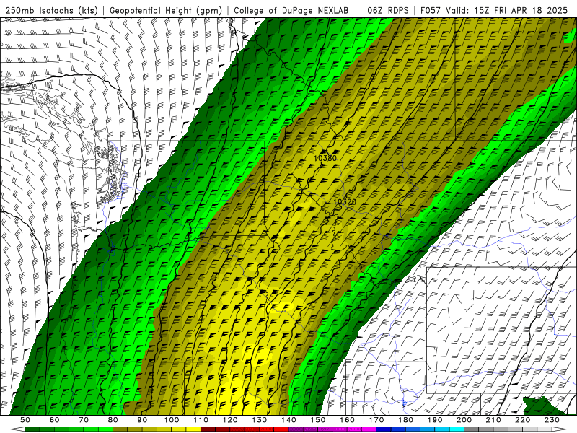Click the 160 knot colorbar label
Screen dimensions: 577x433
pyautogui.click(x=347, y=420)
